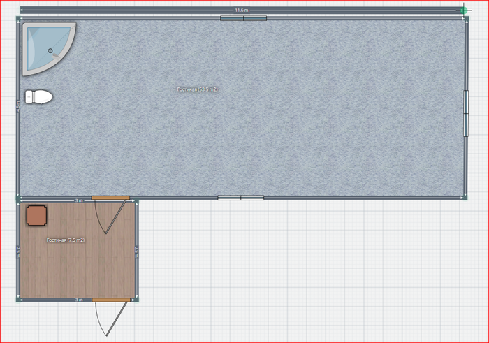Click the 2.5 m dimension on small room's left wall
The width and height of the screenshot is (489, 343).
(18, 250)
